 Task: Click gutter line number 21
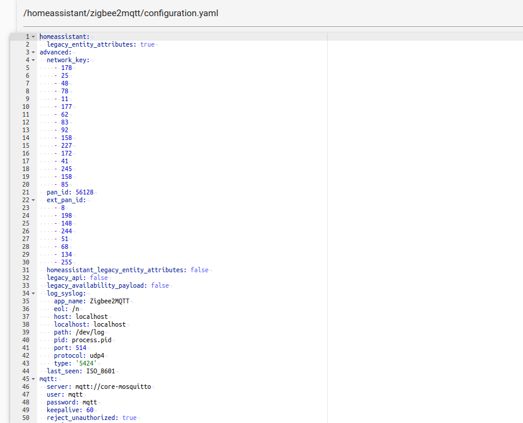click(26, 192)
